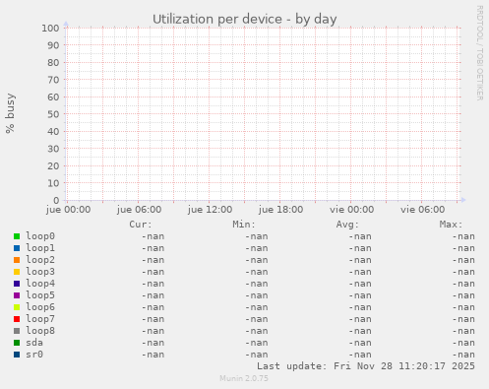Screen dimensions: 489x389
Task: Select the loop8 legend label
Action: [x=40, y=331]
